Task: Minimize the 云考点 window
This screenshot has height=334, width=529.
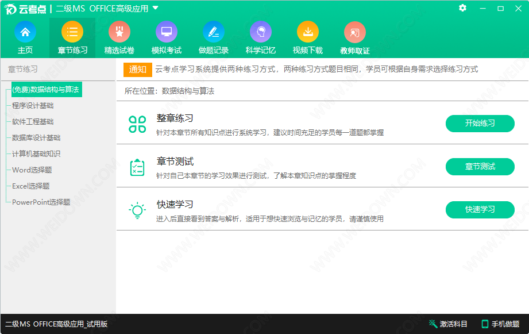Action: [x=483, y=9]
